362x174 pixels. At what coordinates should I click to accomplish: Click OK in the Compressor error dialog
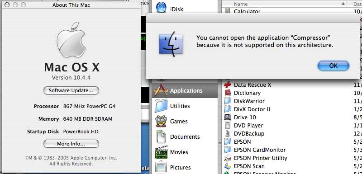coord(333,66)
